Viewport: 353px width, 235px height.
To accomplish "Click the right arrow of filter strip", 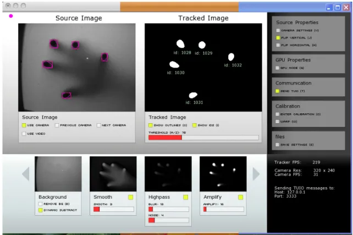I will [256, 174].
